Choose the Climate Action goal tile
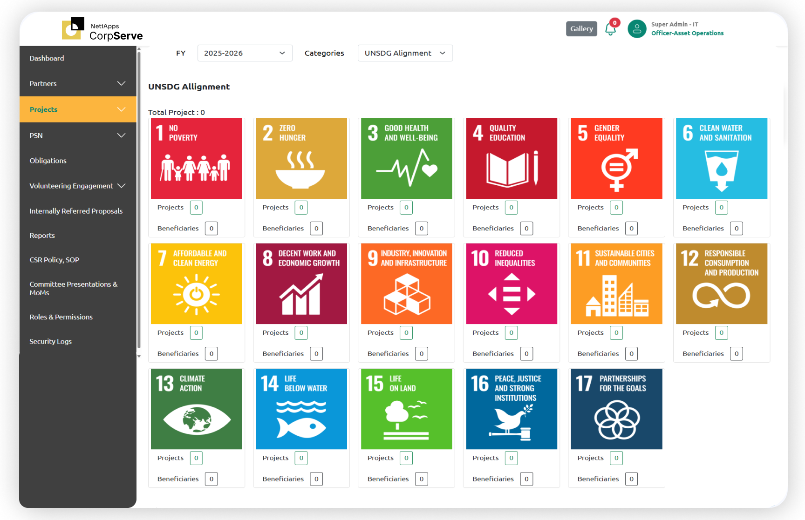Viewport: 805px width, 520px height. pyautogui.click(x=196, y=409)
